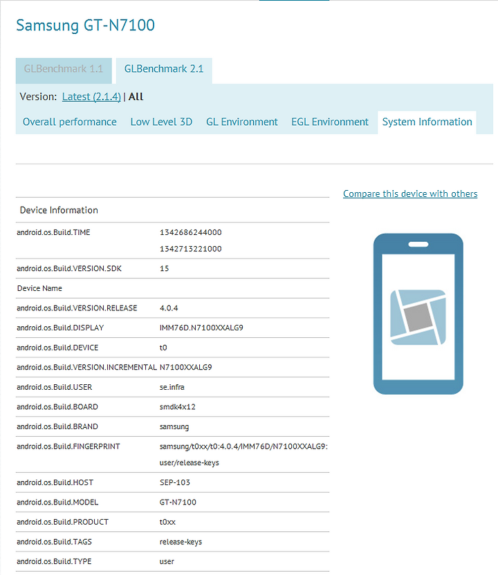Choose the All versions option
Image resolution: width=498 pixels, height=575 pixels.
point(136,97)
